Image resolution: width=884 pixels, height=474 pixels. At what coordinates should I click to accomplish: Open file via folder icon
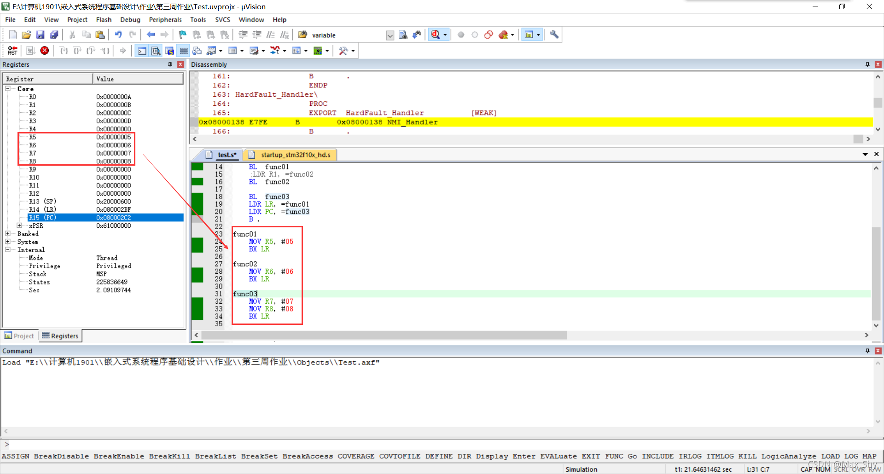click(x=27, y=35)
